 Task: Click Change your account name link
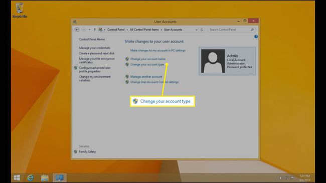tap(148, 59)
